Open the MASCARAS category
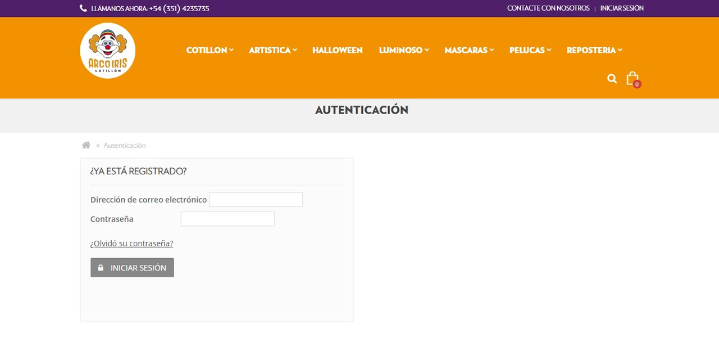The image size is (719, 347). (x=466, y=50)
